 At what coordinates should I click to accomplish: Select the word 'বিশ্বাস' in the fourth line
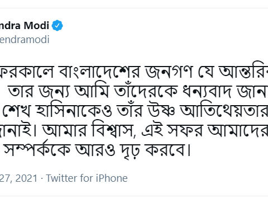point(114,129)
